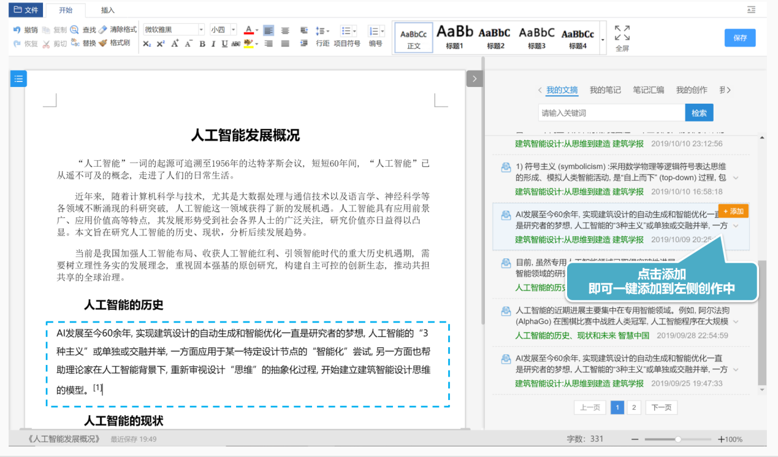Toggle underline formatting
This screenshot has width=778, height=457.
click(224, 44)
